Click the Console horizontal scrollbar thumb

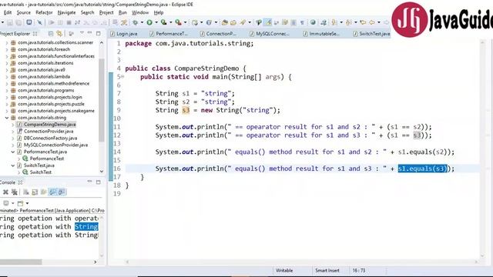coord(21,262)
